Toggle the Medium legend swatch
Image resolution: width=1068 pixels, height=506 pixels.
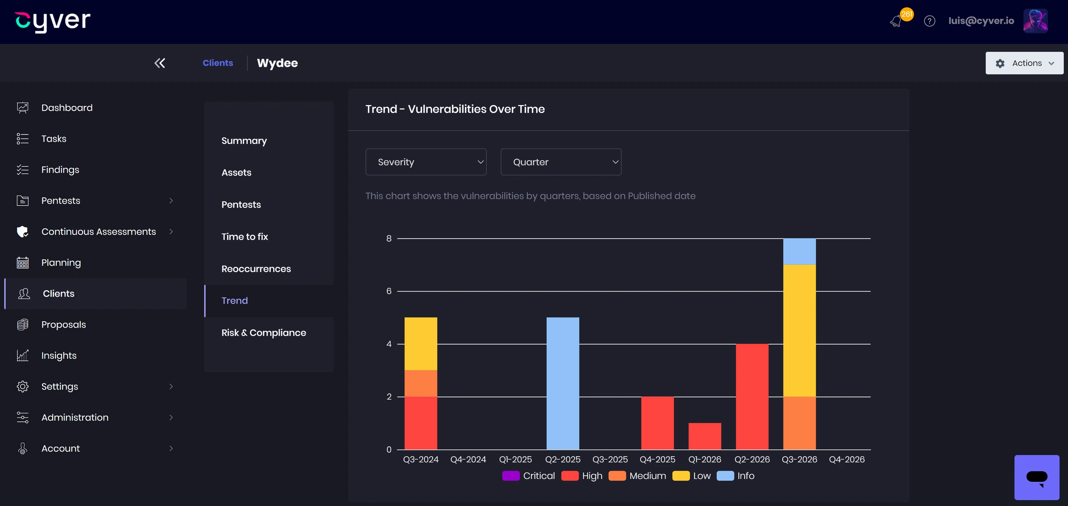[x=617, y=476]
